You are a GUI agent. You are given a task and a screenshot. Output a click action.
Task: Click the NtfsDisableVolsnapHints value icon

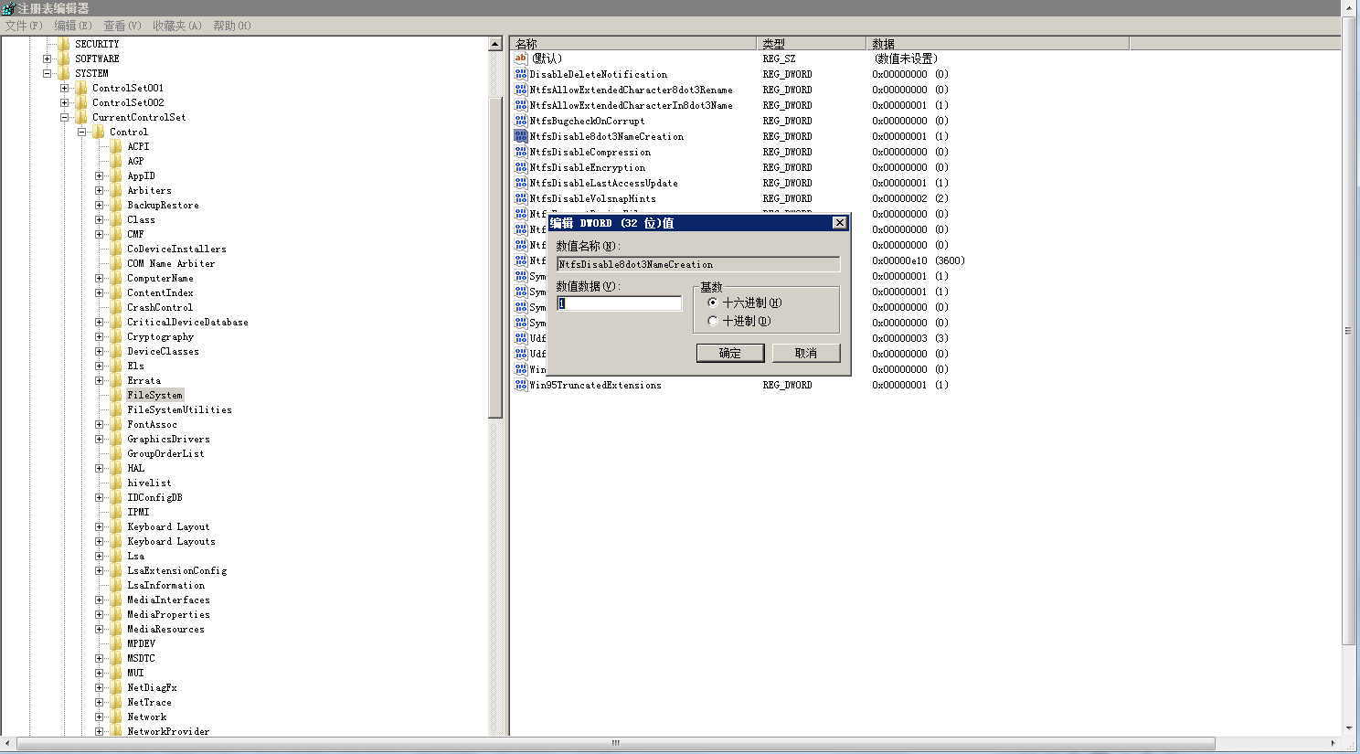tap(521, 198)
